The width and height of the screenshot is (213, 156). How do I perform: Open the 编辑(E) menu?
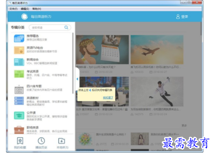tap(25, 9)
